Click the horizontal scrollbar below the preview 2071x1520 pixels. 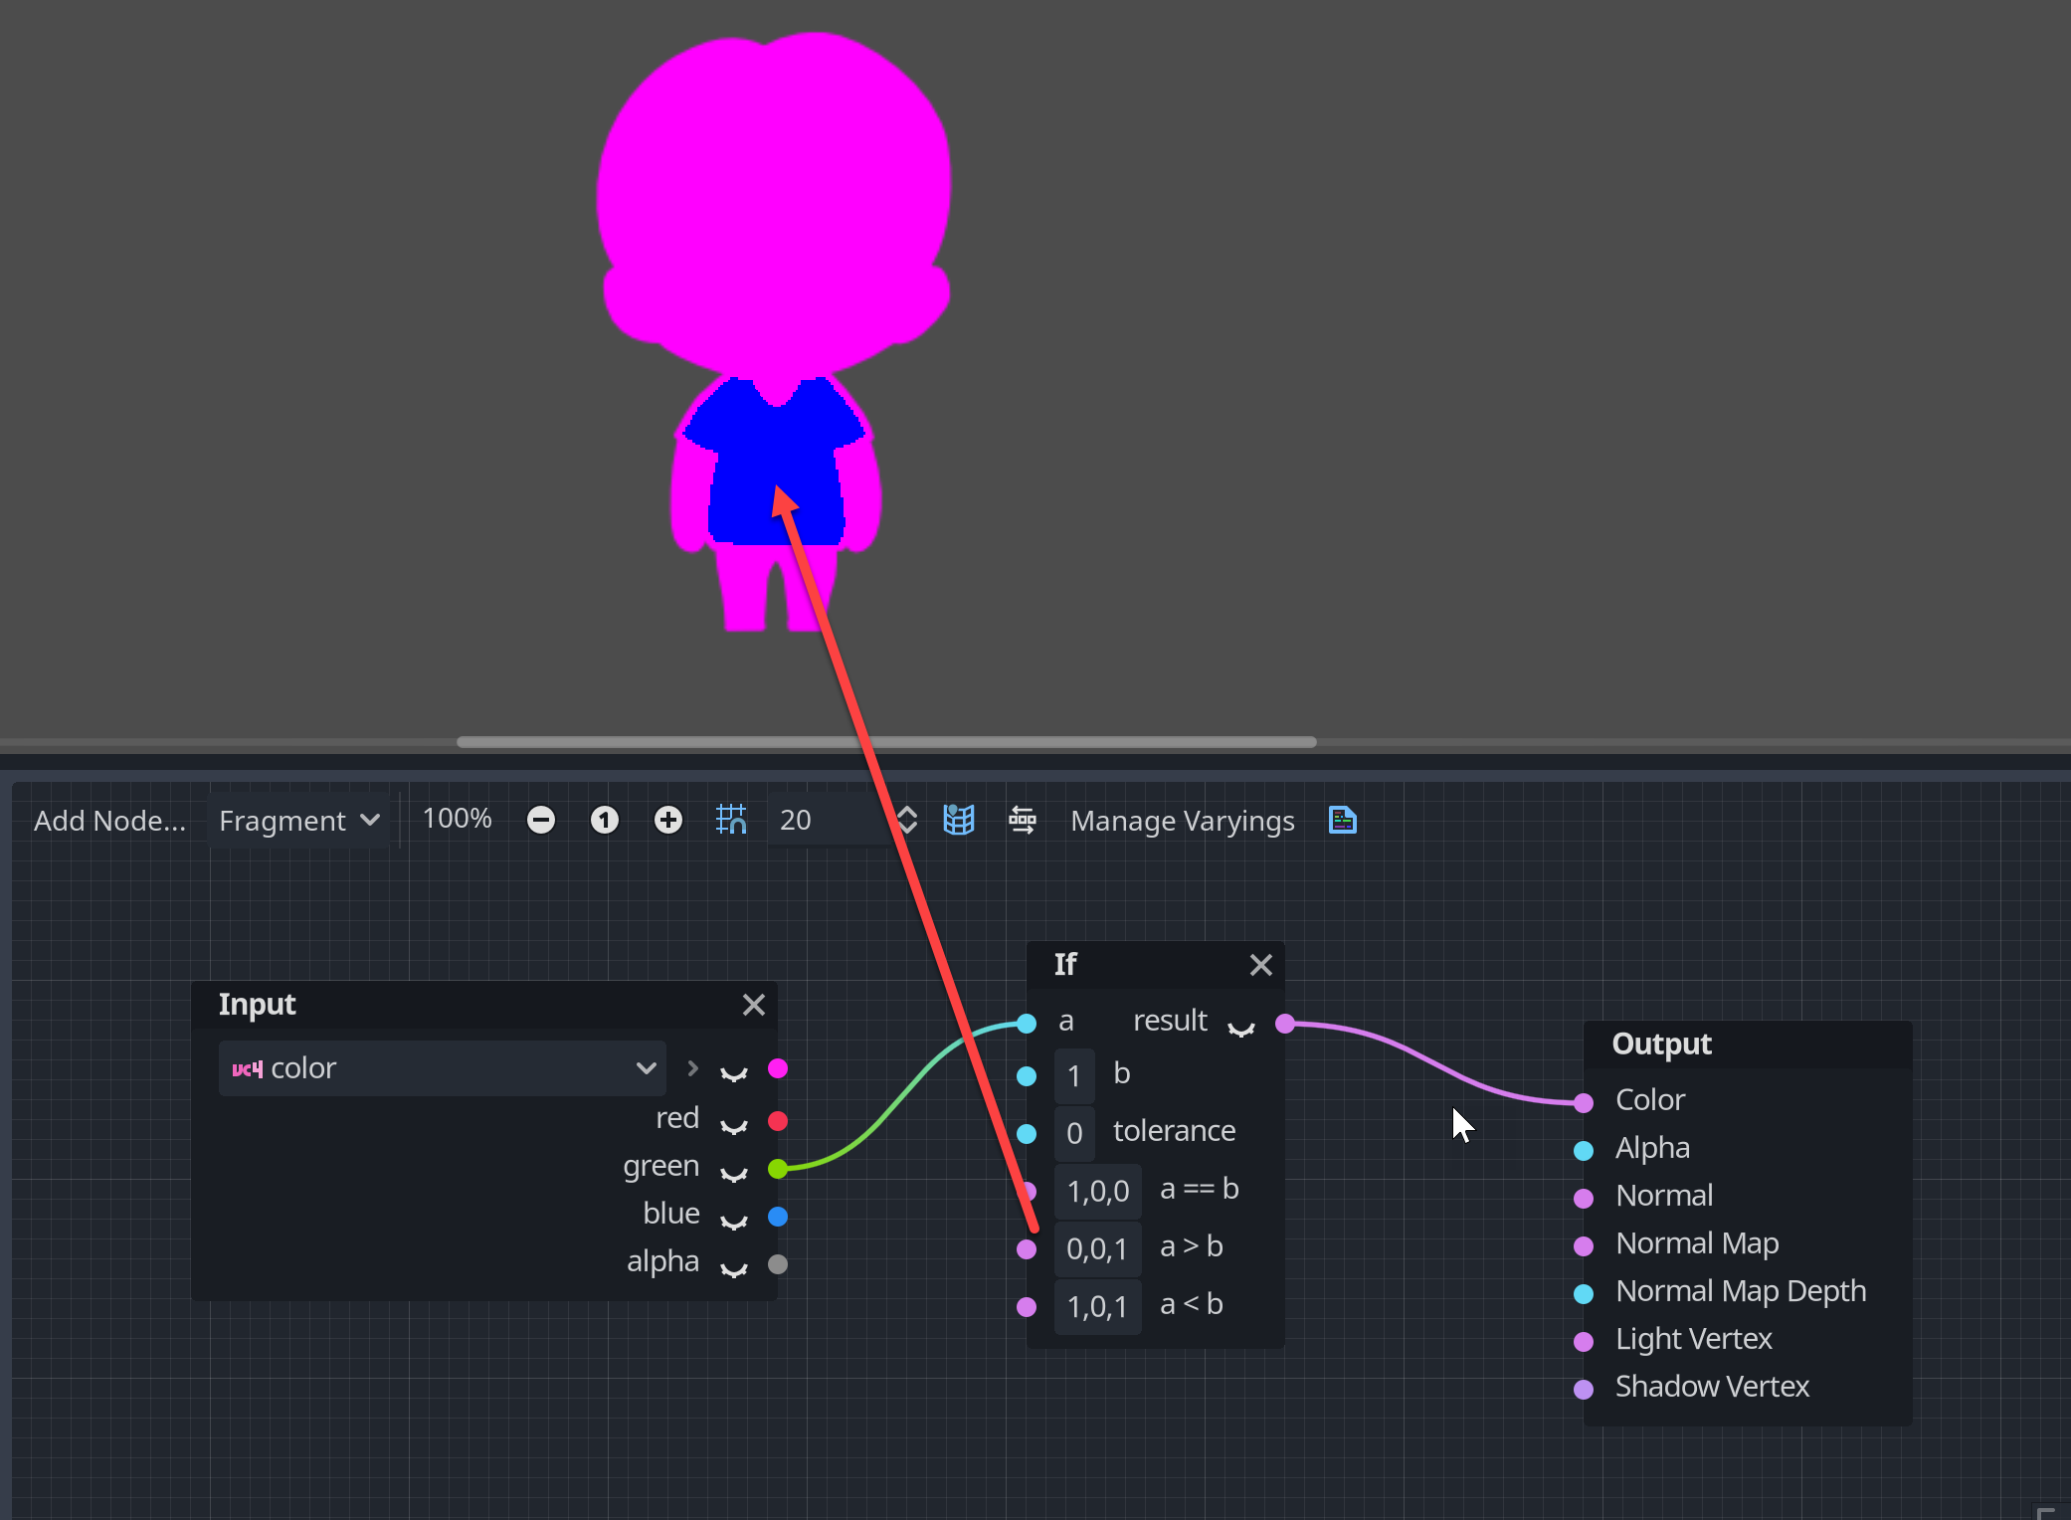click(x=885, y=741)
